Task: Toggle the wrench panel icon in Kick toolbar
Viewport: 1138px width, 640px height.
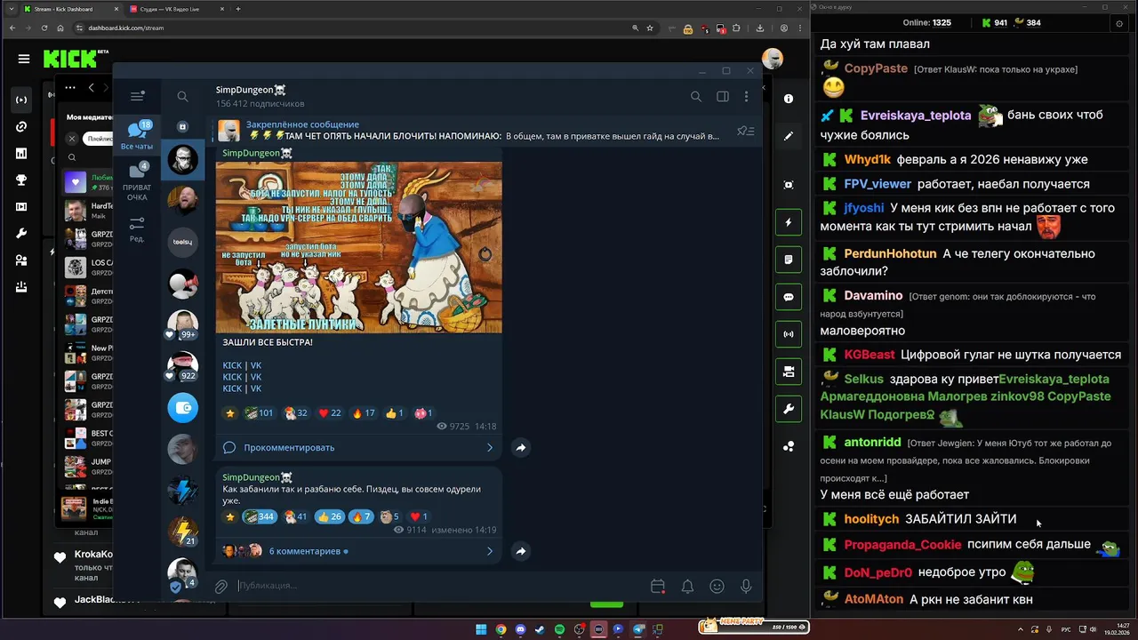Action: (x=789, y=409)
